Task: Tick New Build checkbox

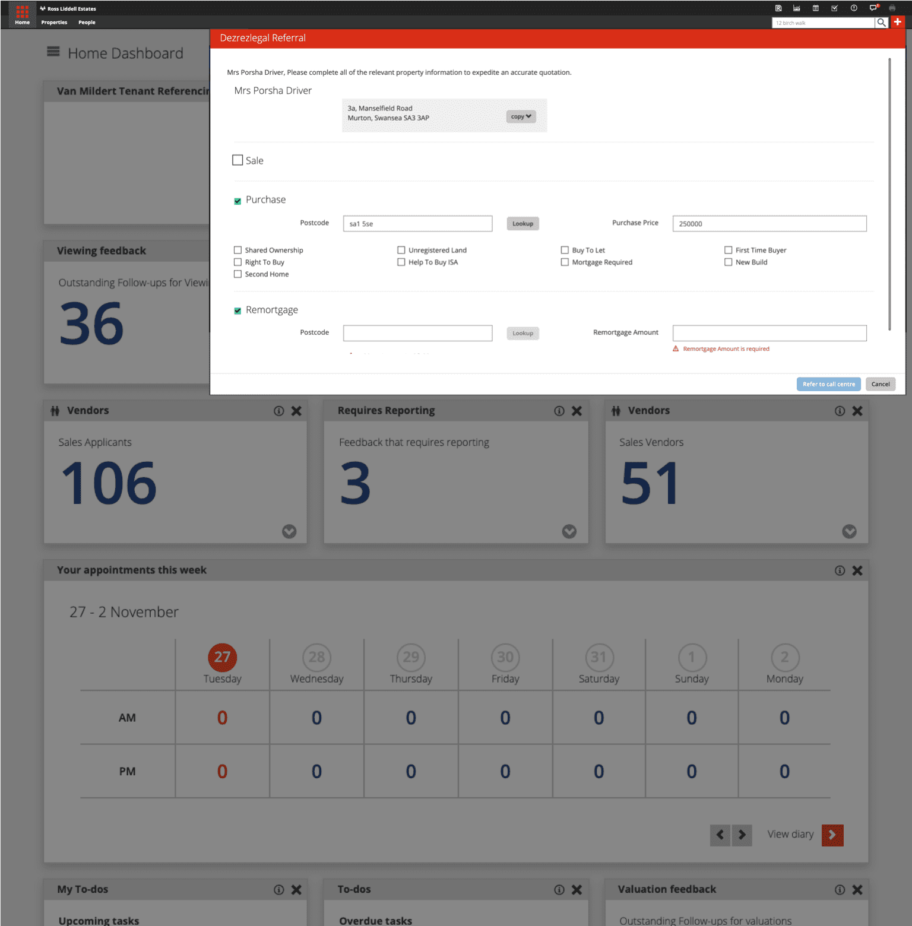Action: coord(729,262)
